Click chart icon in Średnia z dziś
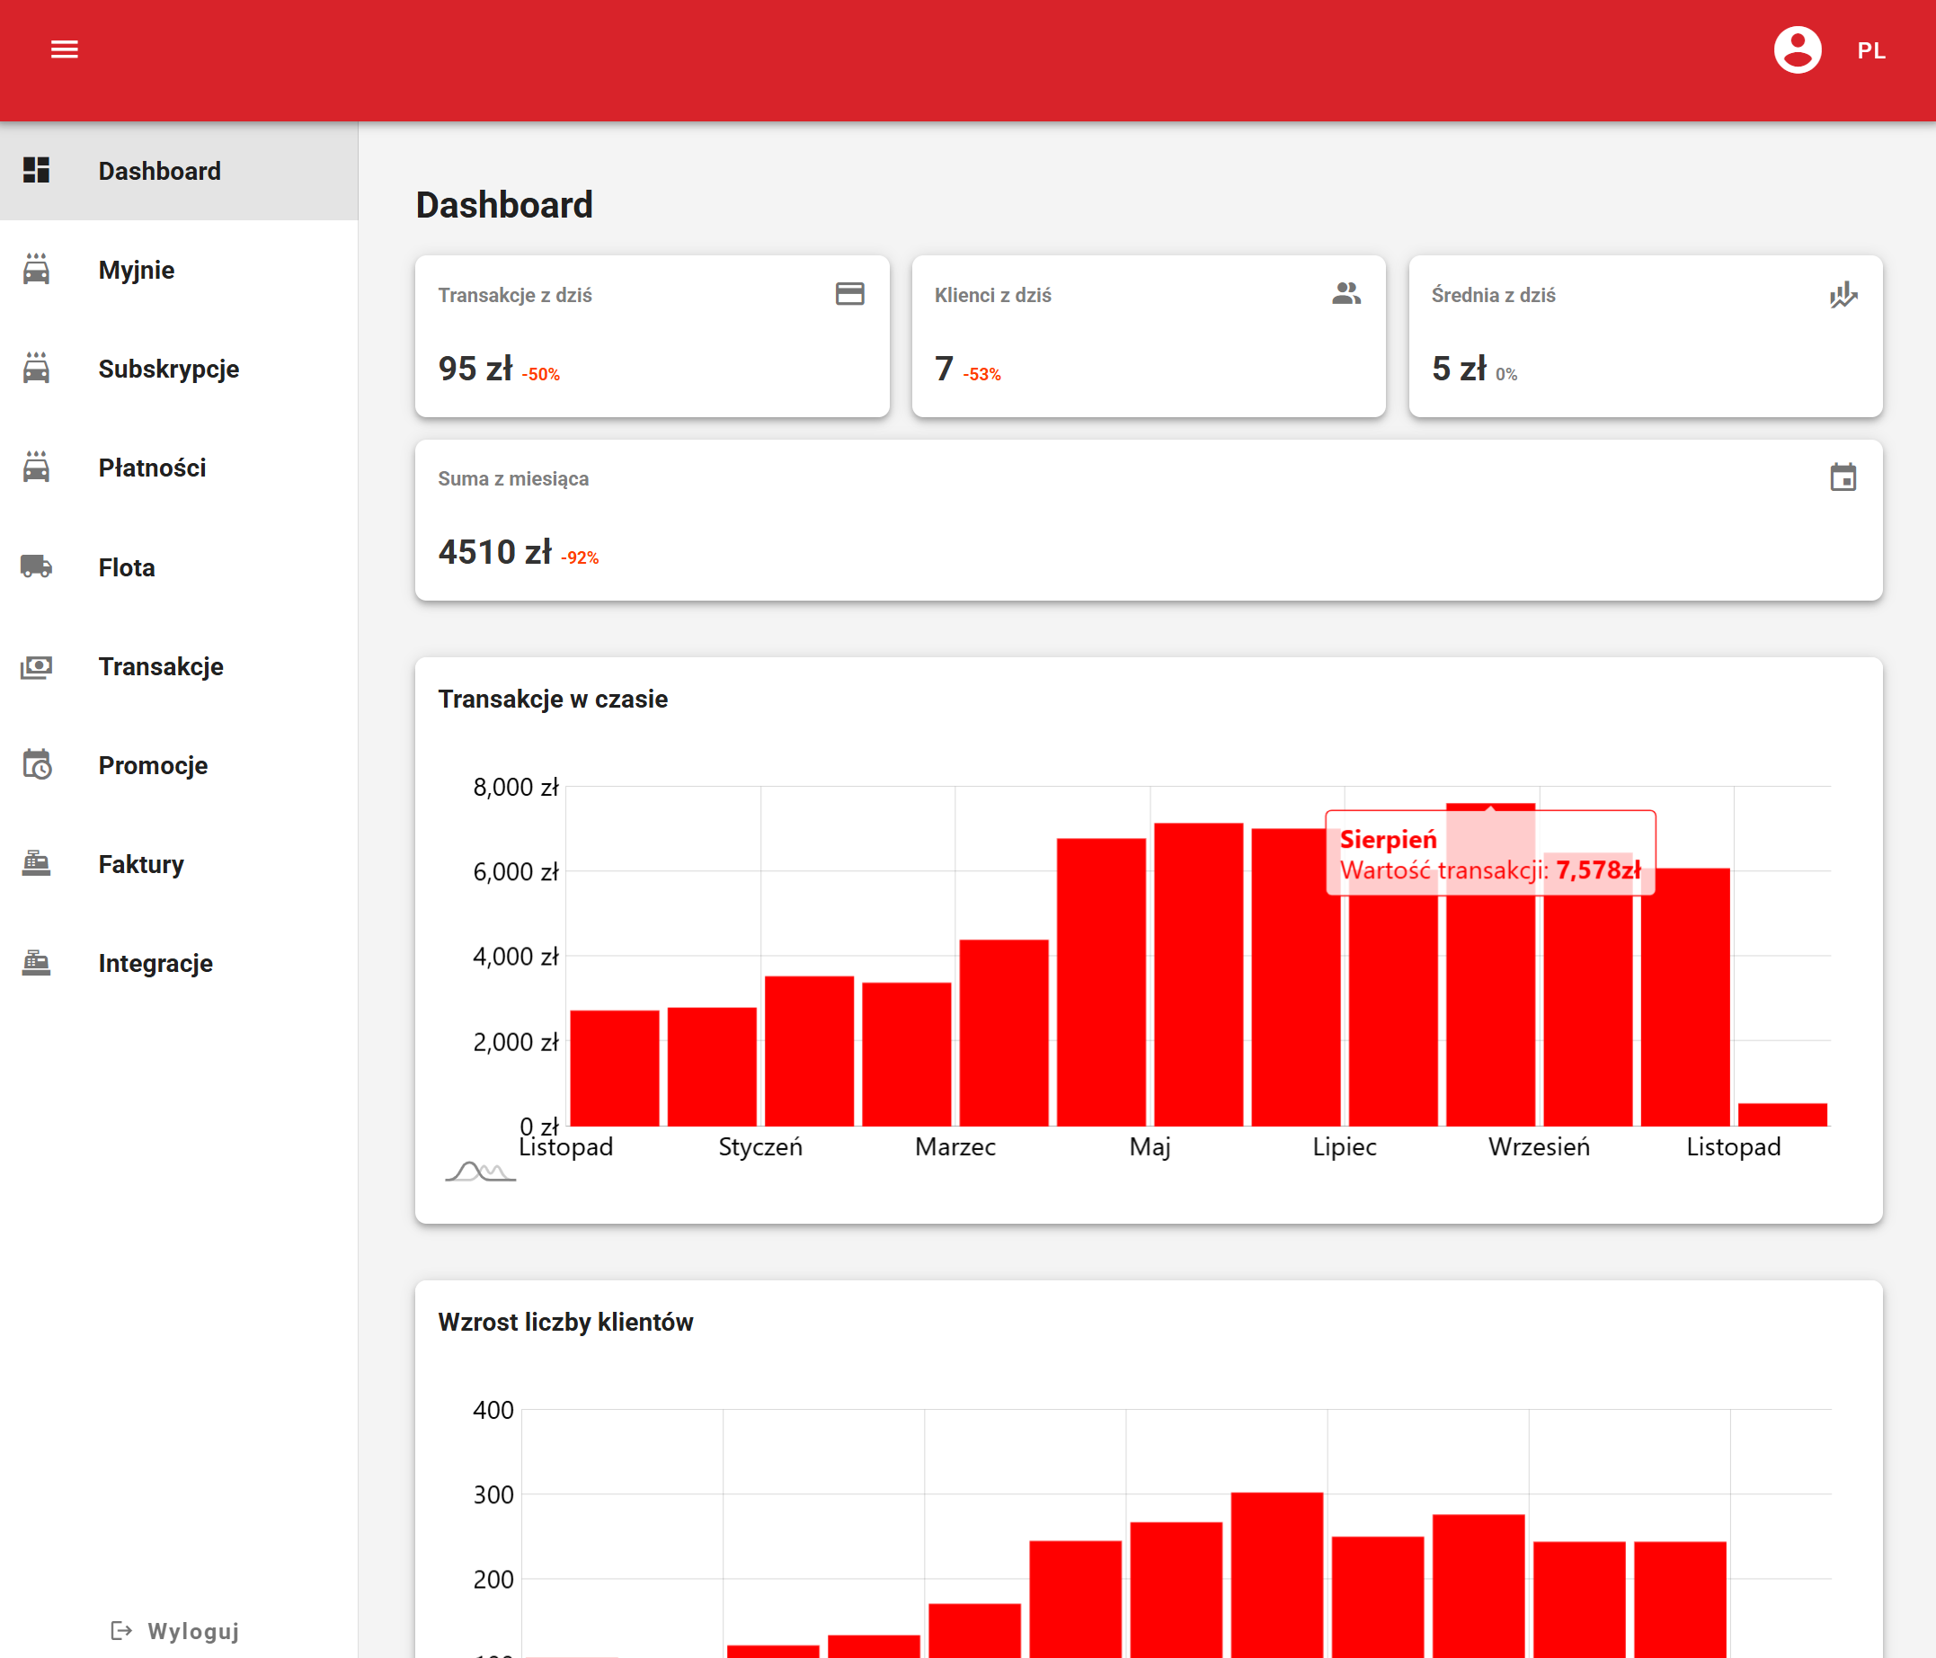The width and height of the screenshot is (1936, 1658). [1843, 294]
